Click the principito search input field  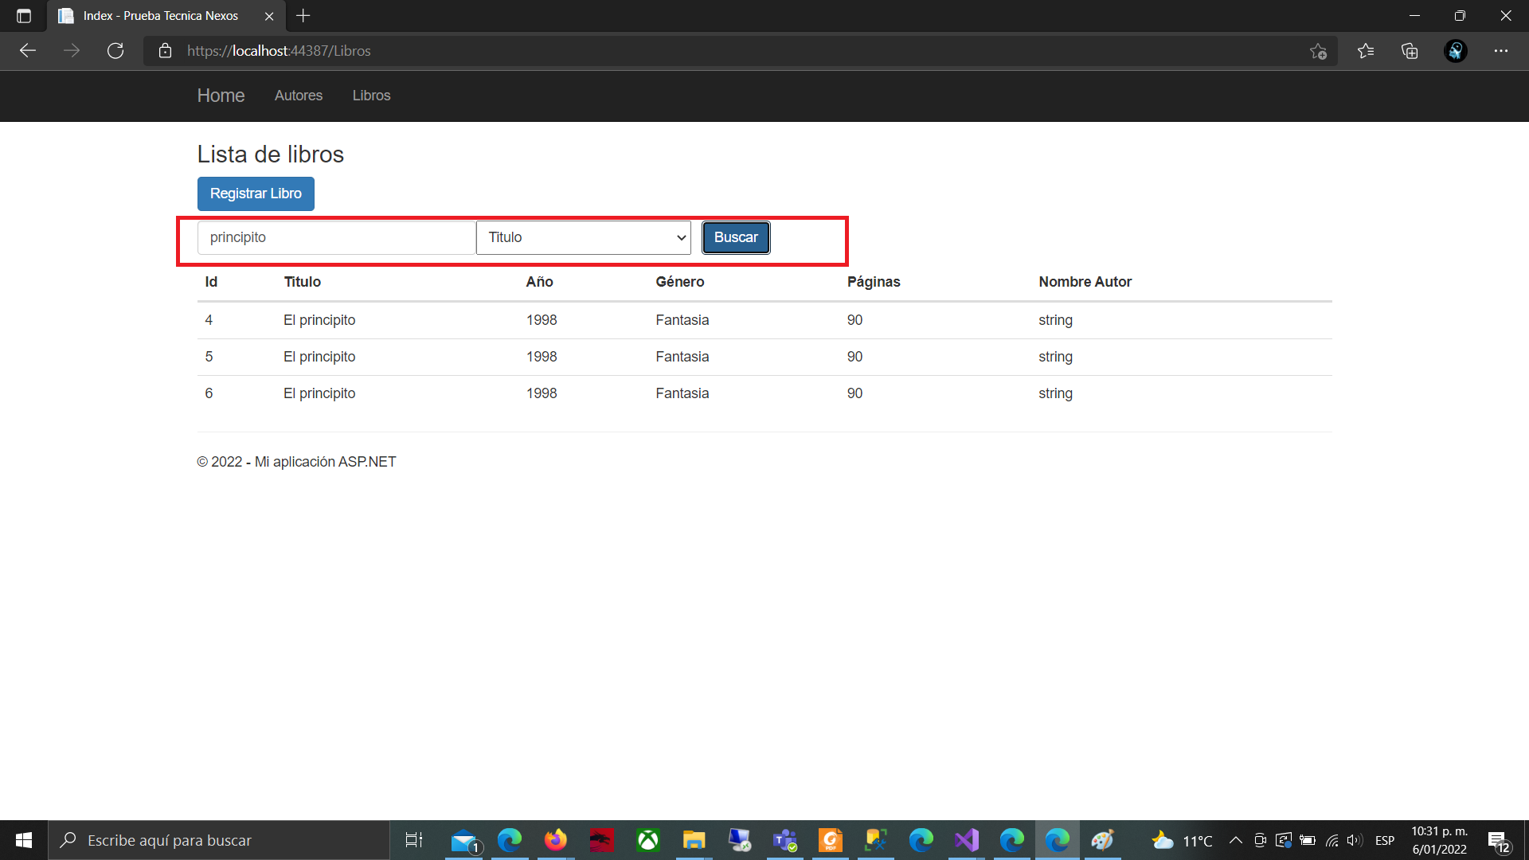[334, 236]
